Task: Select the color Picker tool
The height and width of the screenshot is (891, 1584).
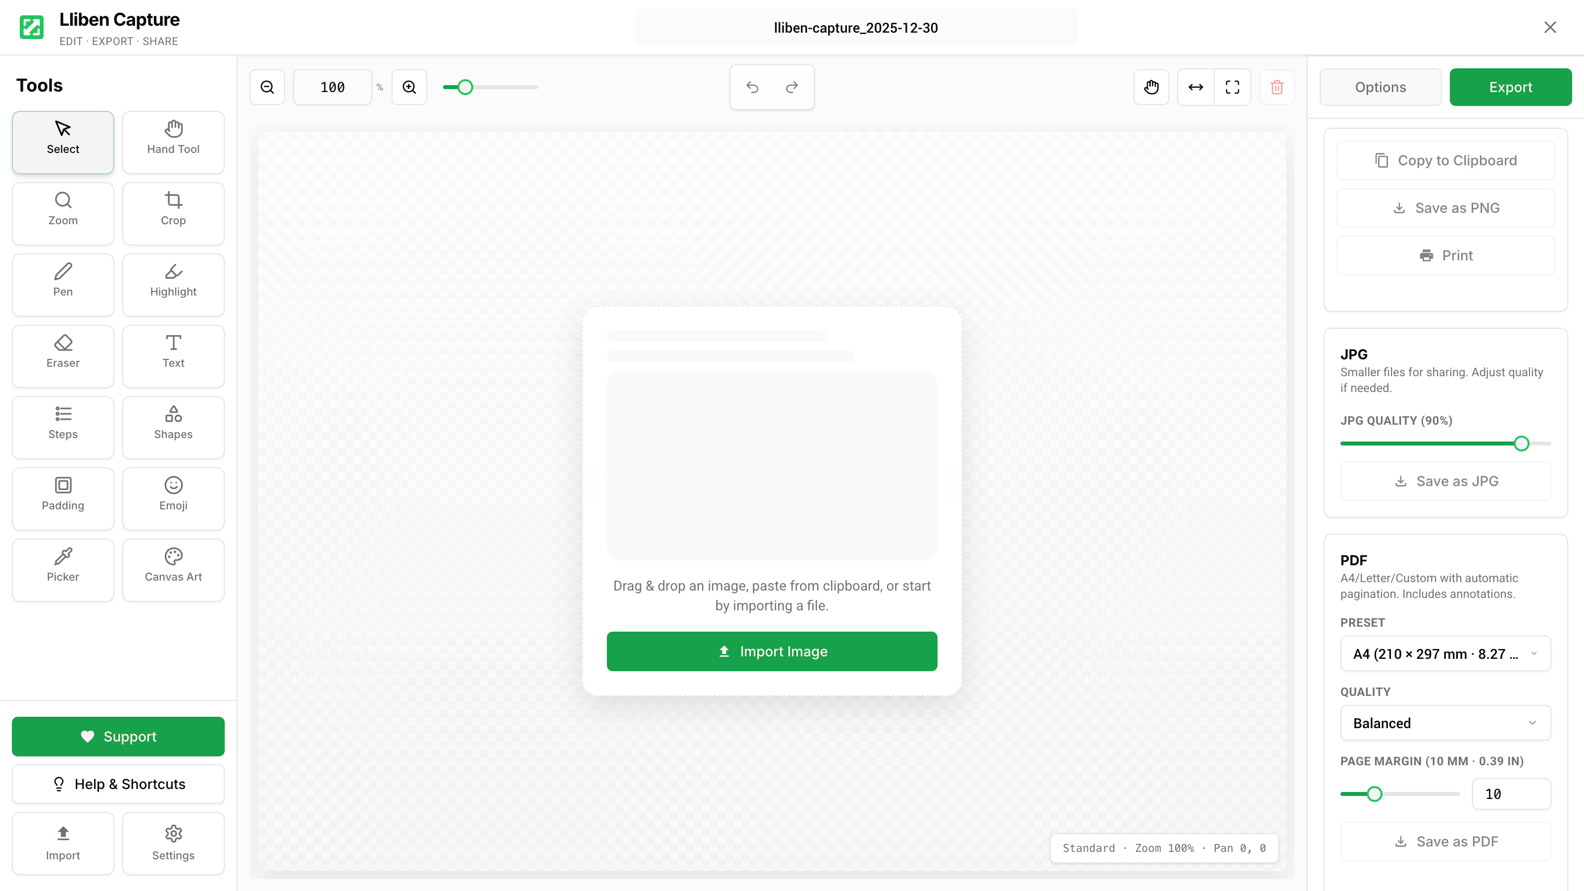Action: 63,566
